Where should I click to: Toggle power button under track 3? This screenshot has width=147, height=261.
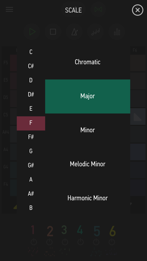click(x=65, y=242)
